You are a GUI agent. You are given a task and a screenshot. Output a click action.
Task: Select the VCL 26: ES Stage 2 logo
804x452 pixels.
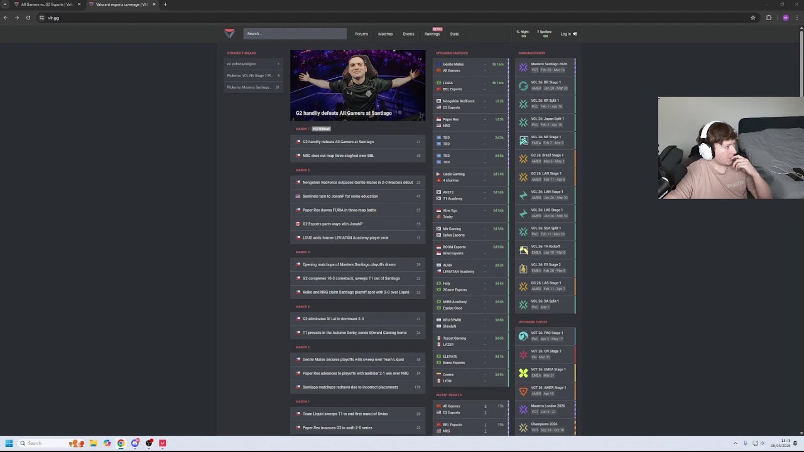click(x=523, y=268)
